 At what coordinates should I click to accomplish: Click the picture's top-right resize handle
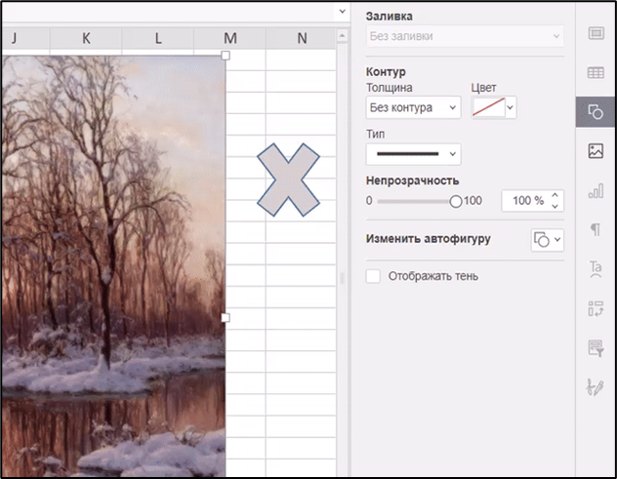coord(226,56)
